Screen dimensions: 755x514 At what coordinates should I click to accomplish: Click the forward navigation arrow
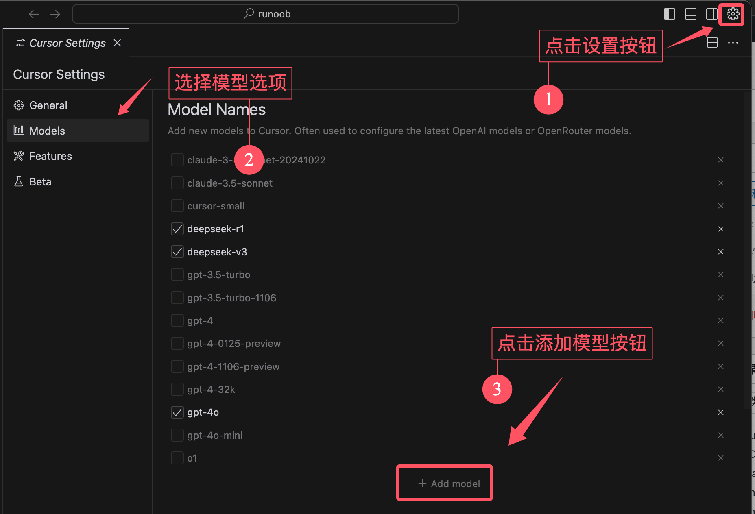pyautogui.click(x=55, y=14)
